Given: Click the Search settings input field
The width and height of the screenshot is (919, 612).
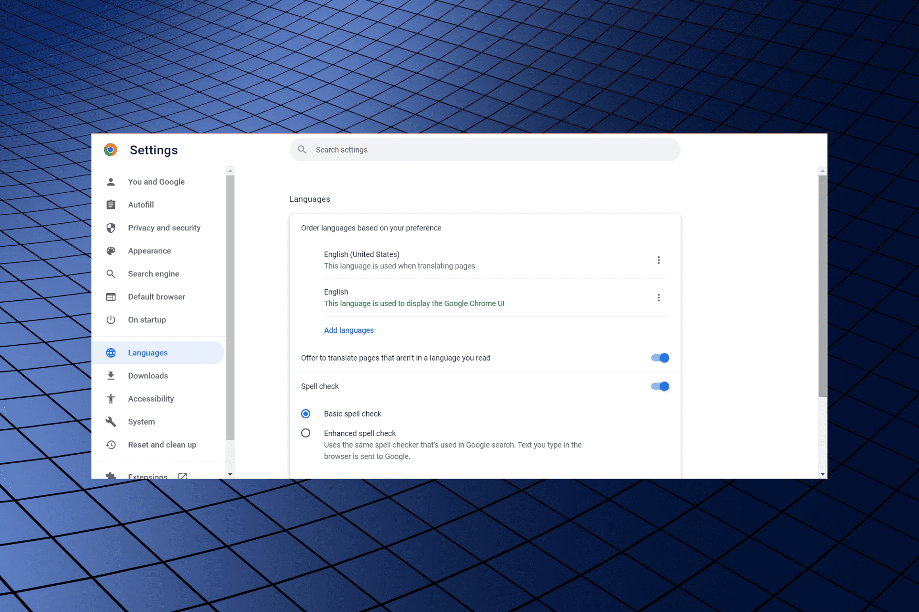Looking at the screenshot, I should coord(485,150).
